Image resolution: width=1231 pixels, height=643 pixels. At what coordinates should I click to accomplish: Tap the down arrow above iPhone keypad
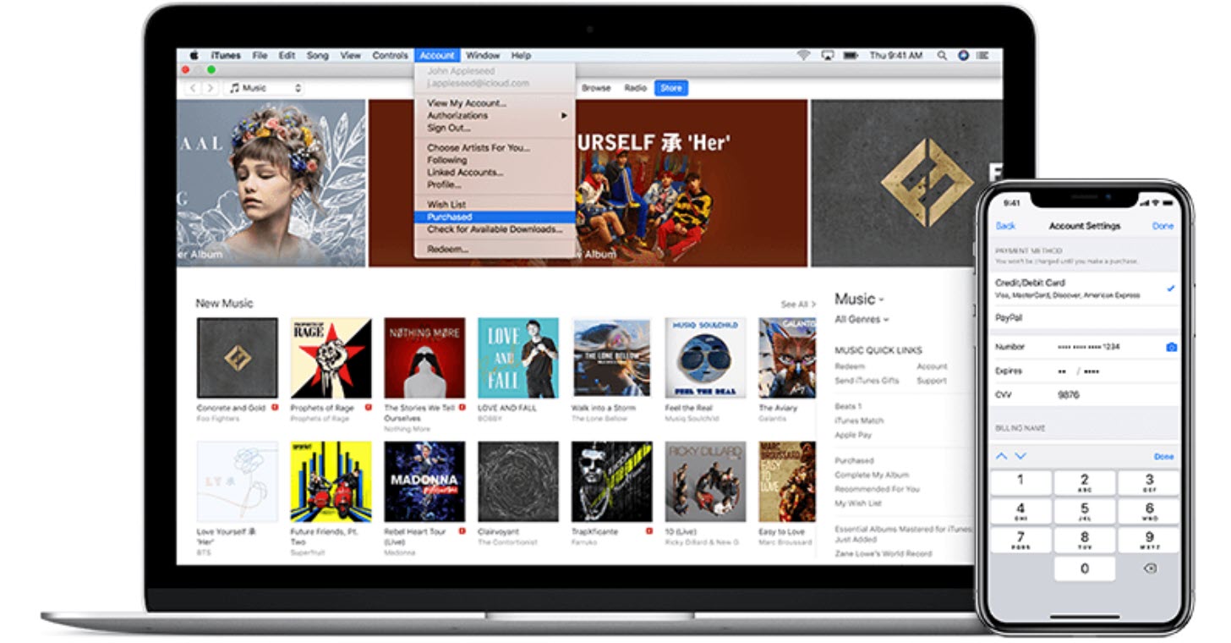[1020, 456]
